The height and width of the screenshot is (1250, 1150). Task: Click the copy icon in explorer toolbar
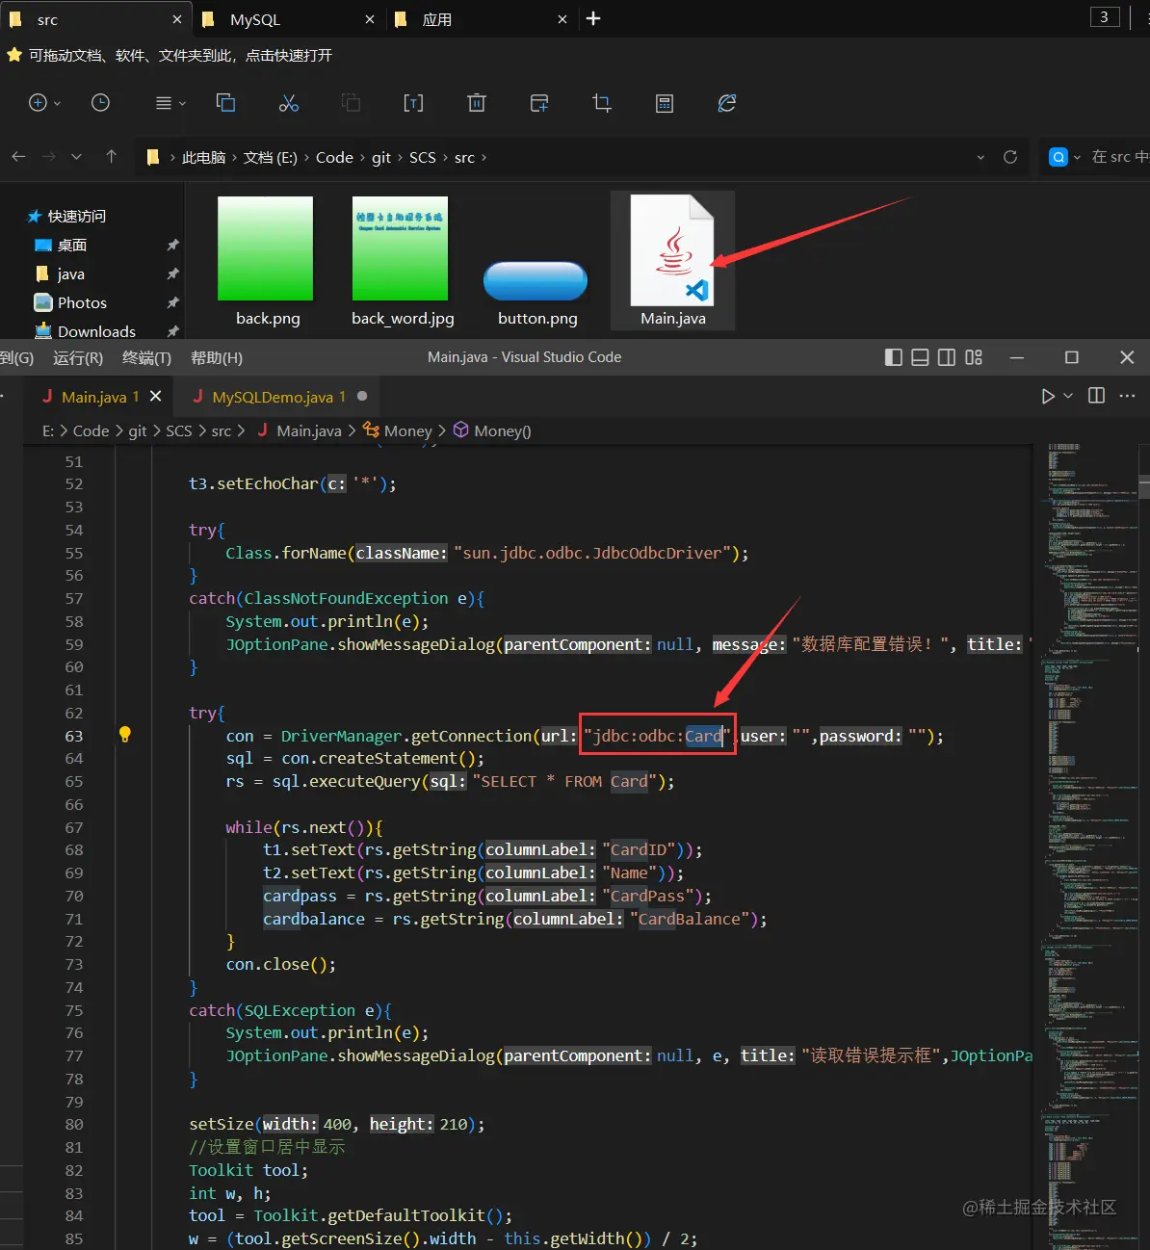click(226, 103)
